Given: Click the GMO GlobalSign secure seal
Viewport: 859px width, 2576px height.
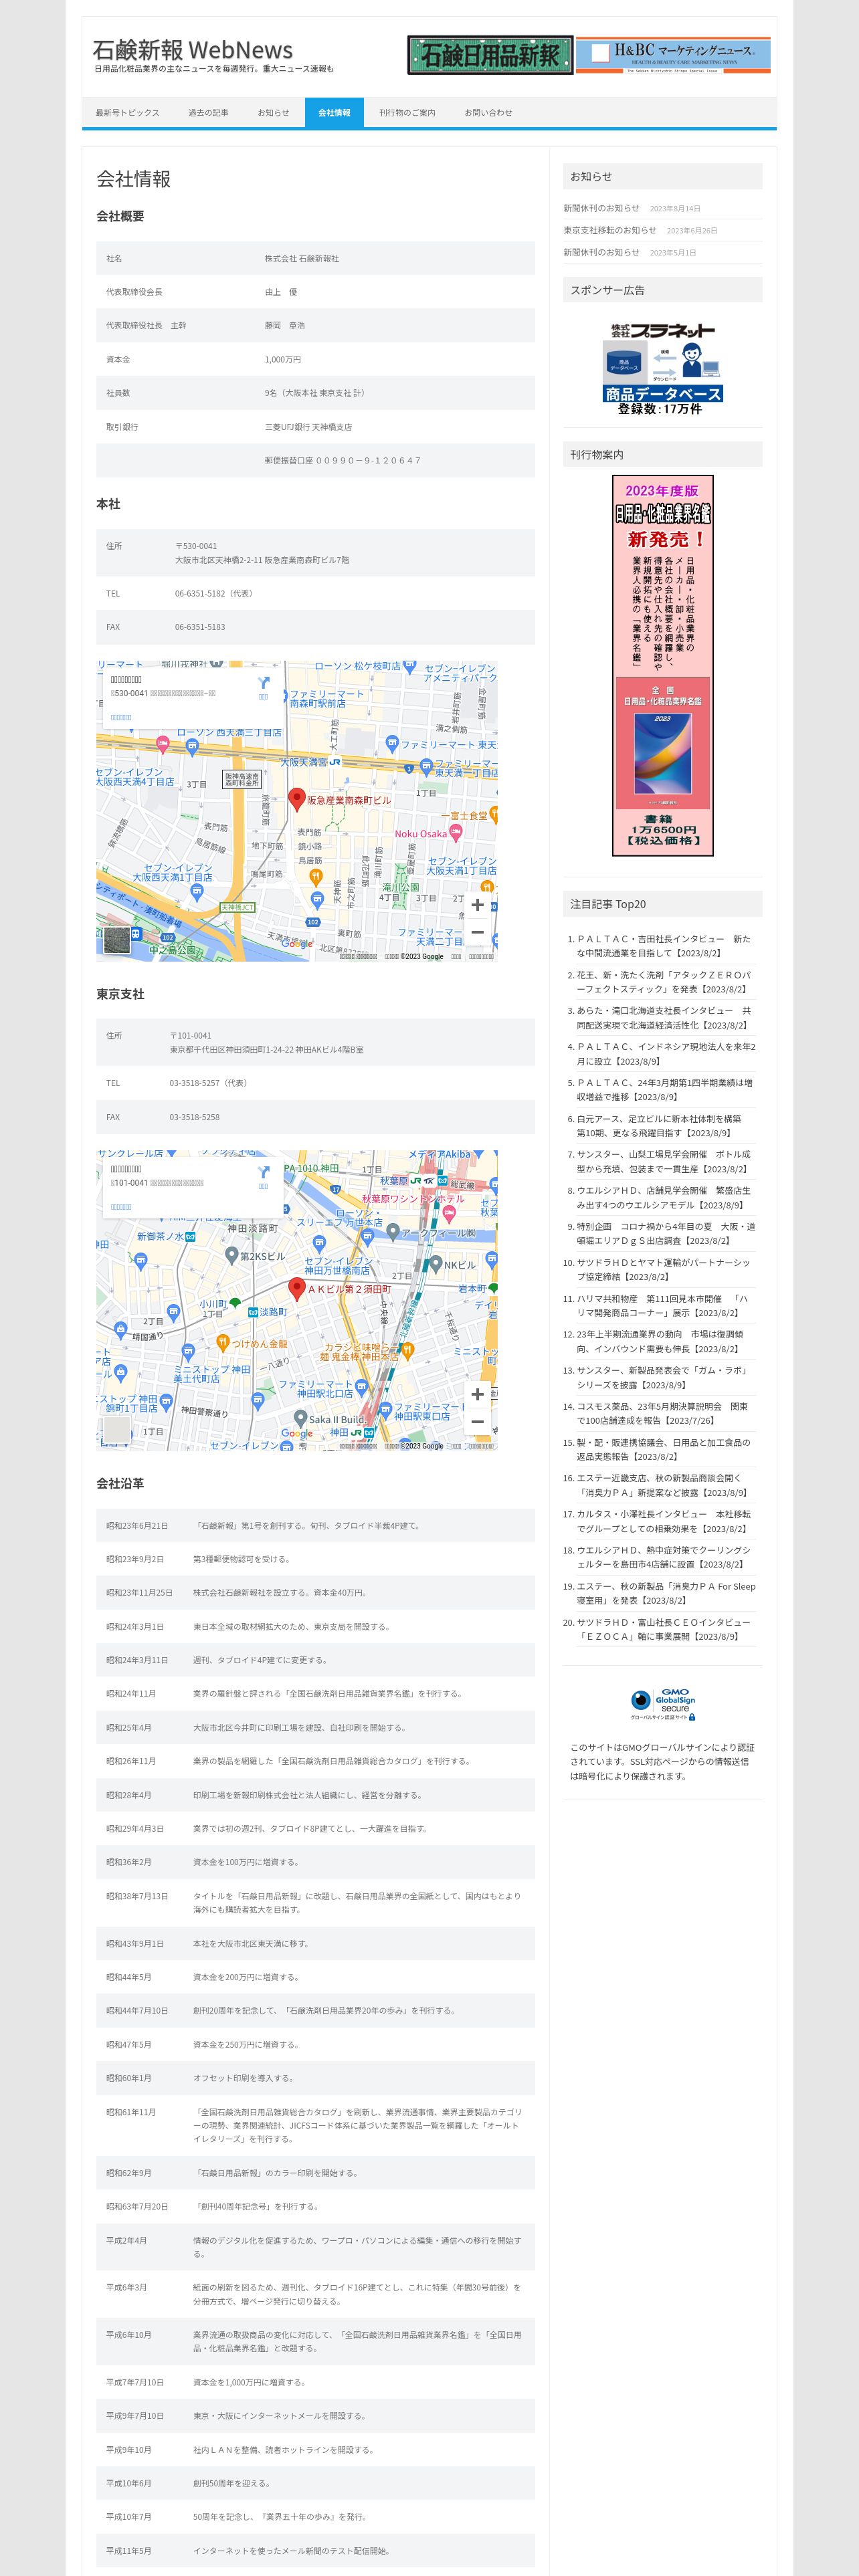Looking at the screenshot, I should point(663,1704).
